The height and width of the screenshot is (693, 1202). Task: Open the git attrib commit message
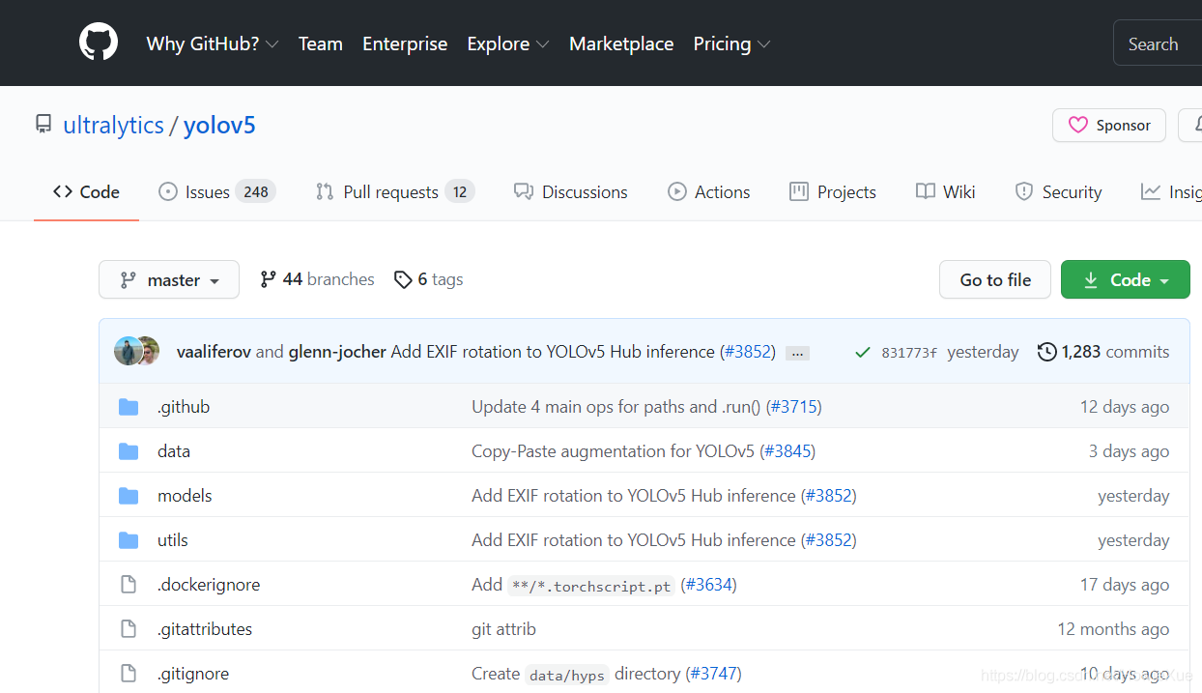tap(503, 629)
